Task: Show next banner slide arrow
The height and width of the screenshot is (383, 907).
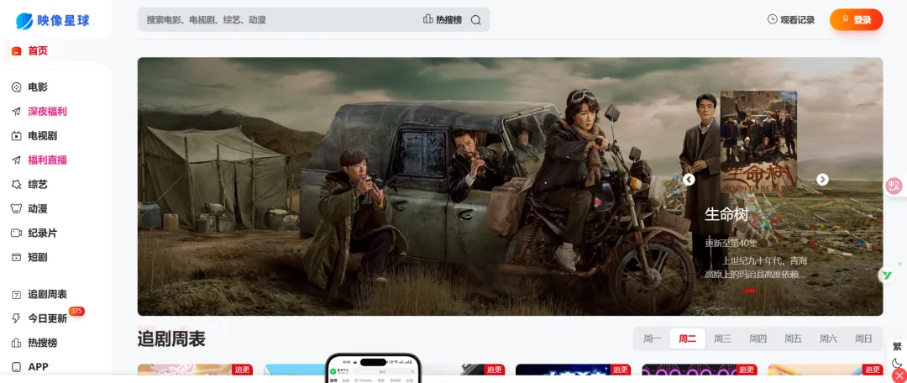Action: pos(822,180)
